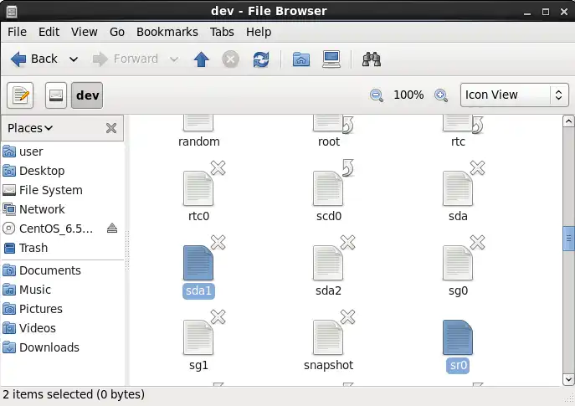Click the rtc file label
Screen dimensions: 575x406
[x=458, y=141]
